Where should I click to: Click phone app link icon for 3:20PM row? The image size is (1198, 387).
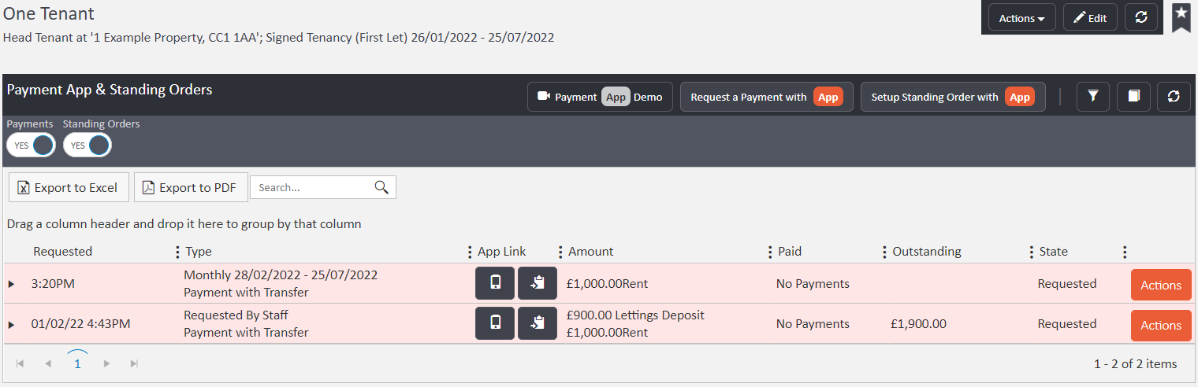495,283
